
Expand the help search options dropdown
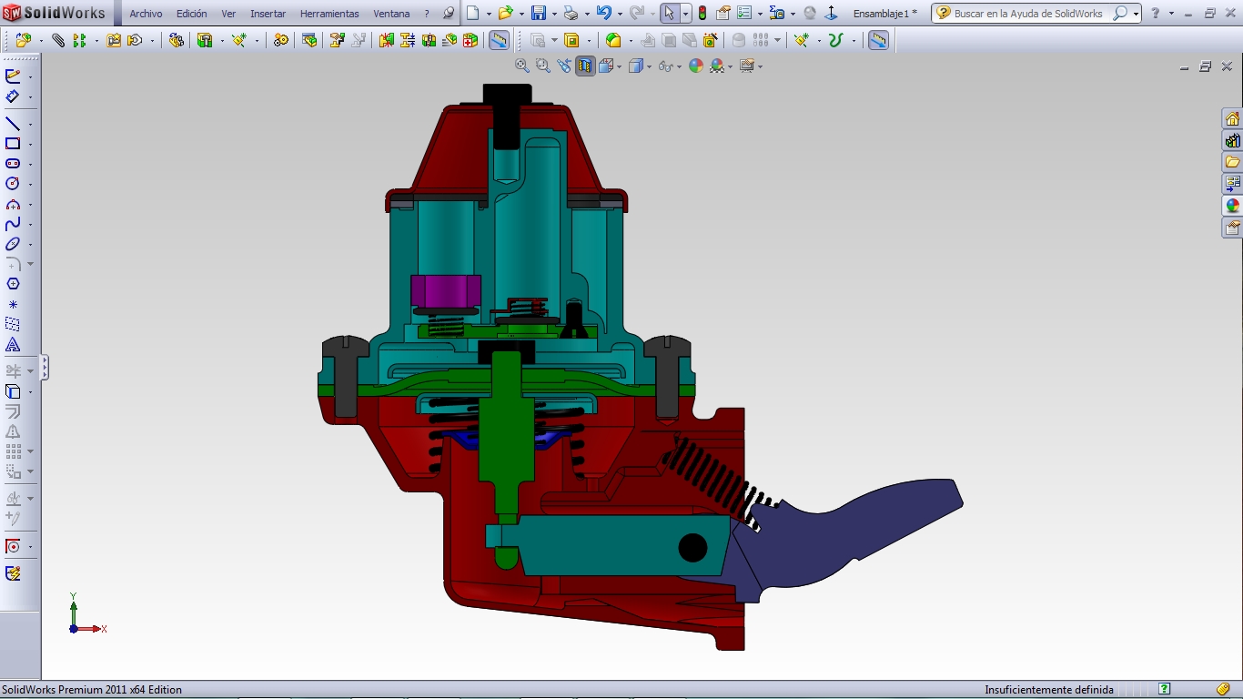pos(1137,14)
